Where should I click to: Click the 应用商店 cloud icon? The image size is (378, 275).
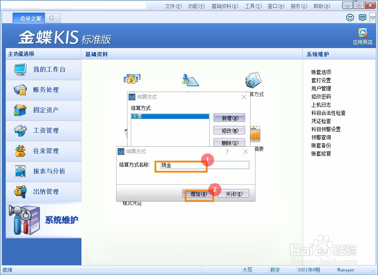coord(363,33)
